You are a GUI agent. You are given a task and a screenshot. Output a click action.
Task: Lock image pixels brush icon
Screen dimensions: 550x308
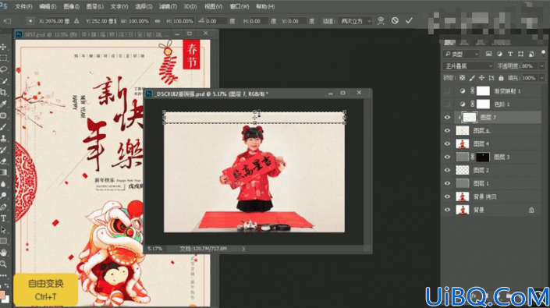pyautogui.click(x=472, y=78)
